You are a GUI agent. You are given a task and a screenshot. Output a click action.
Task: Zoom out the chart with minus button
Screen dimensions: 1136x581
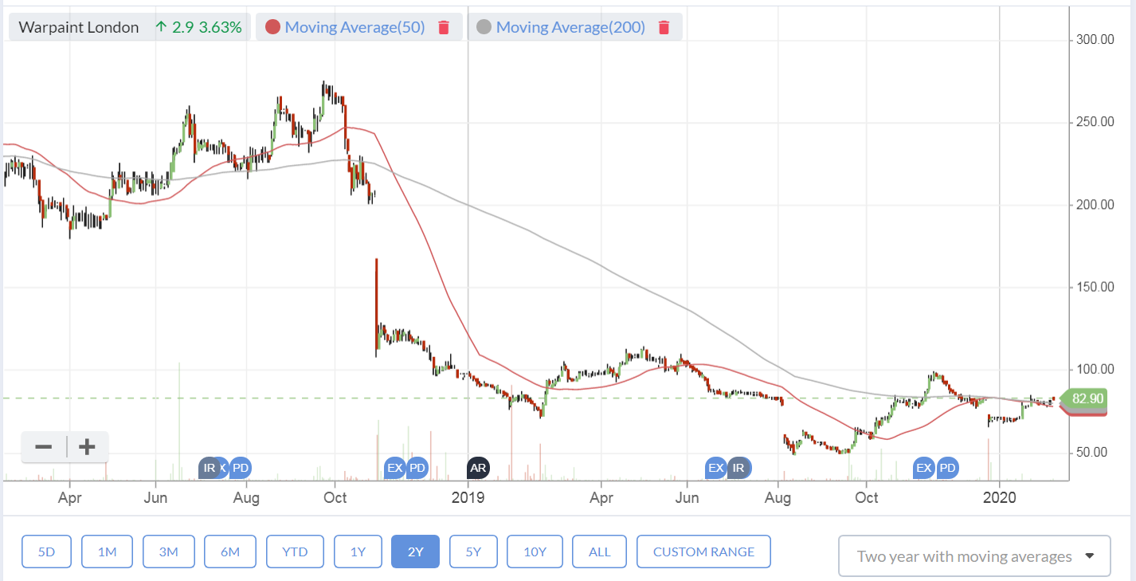point(44,447)
